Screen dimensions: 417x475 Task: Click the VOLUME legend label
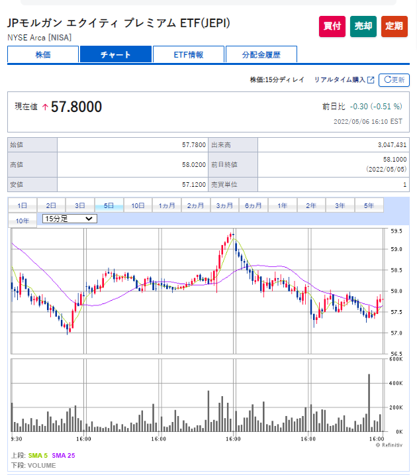click(42, 466)
